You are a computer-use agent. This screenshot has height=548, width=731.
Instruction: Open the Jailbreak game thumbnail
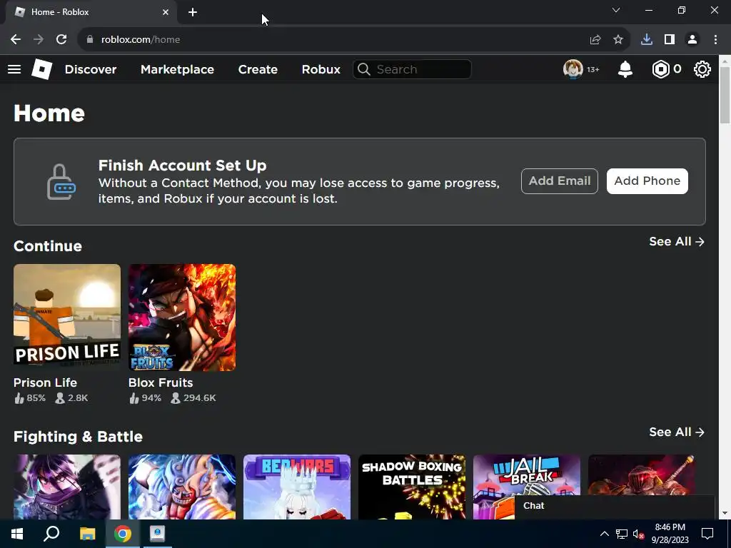[527, 475]
